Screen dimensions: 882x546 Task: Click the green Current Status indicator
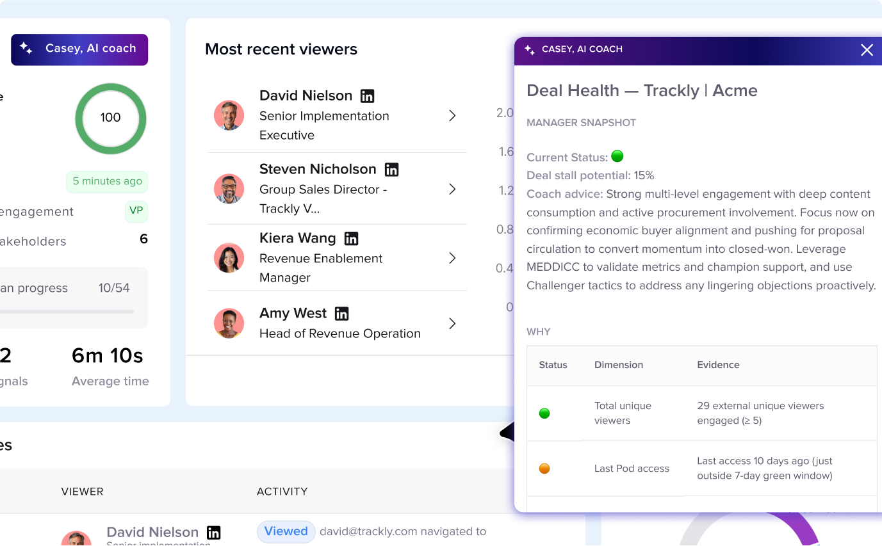click(x=617, y=156)
